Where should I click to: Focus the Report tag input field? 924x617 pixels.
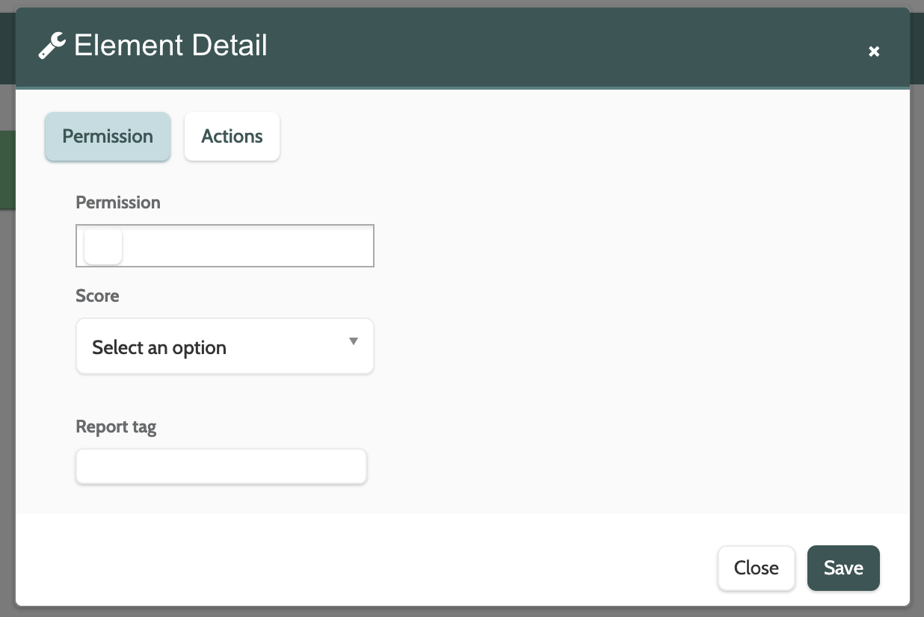pyautogui.click(x=221, y=467)
